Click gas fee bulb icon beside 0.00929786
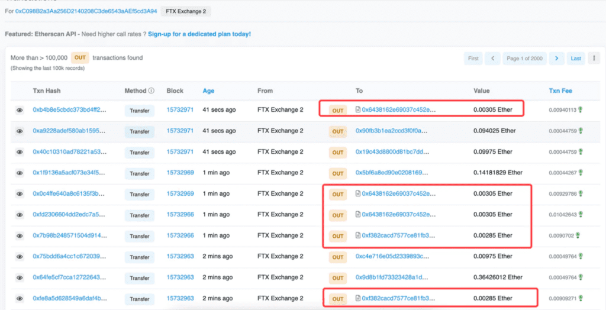 [580, 193]
